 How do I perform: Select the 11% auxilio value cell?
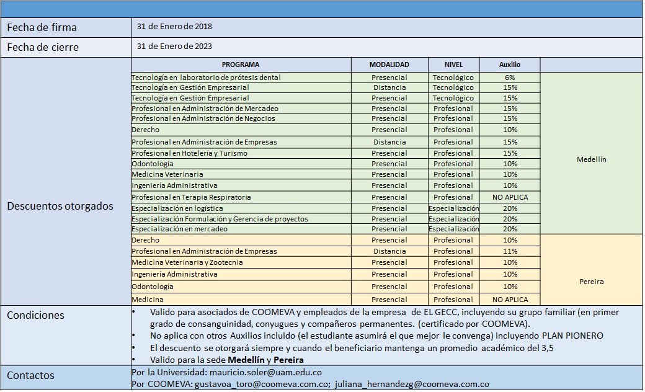510,251
